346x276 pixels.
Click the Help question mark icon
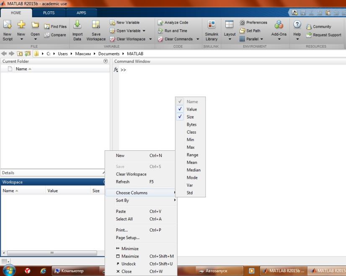point(297,24)
